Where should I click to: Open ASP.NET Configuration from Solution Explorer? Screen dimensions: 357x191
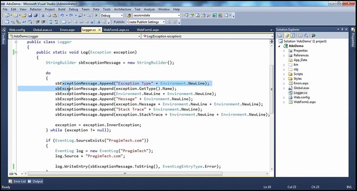tap(313, 36)
